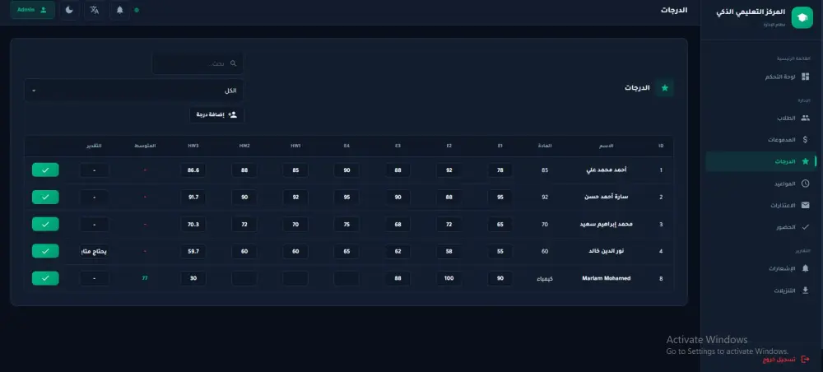823x372 pixels.
Task: Save row of أحمد محمد علي with green check
Action: coord(45,170)
